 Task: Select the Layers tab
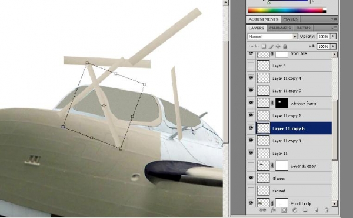pos(256,28)
